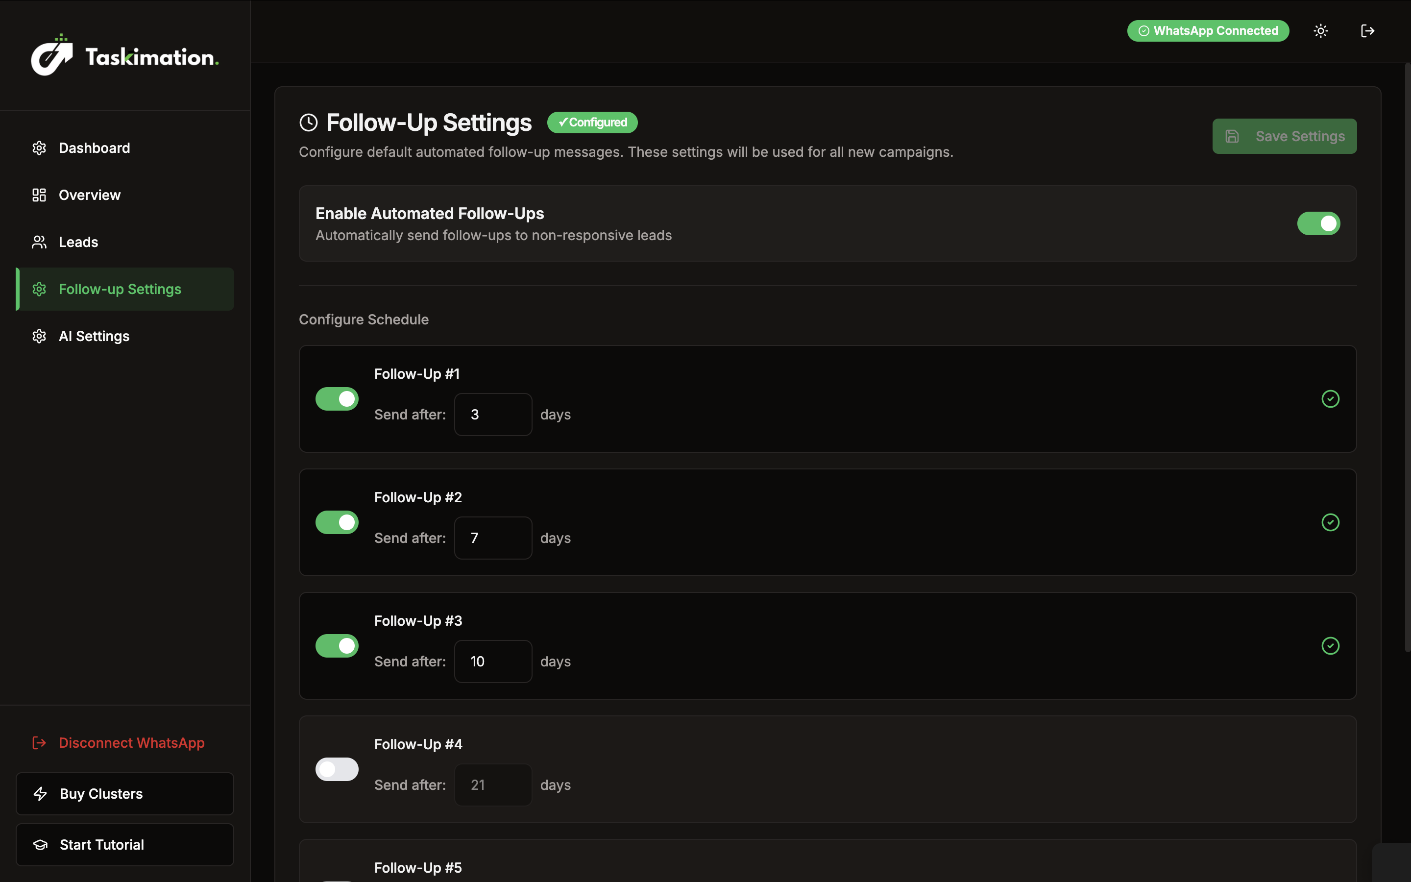Enable the Follow-Up #4 toggle
Image resolution: width=1411 pixels, height=882 pixels.
tap(337, 769)
